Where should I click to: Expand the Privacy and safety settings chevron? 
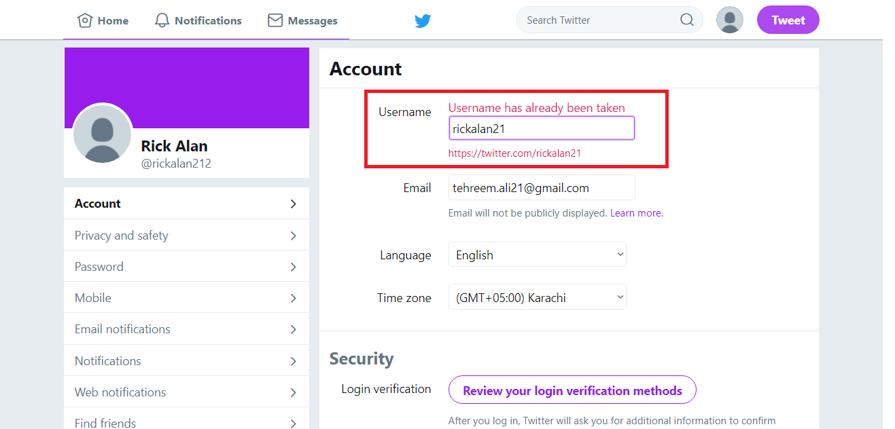click(x=293, y=235)
